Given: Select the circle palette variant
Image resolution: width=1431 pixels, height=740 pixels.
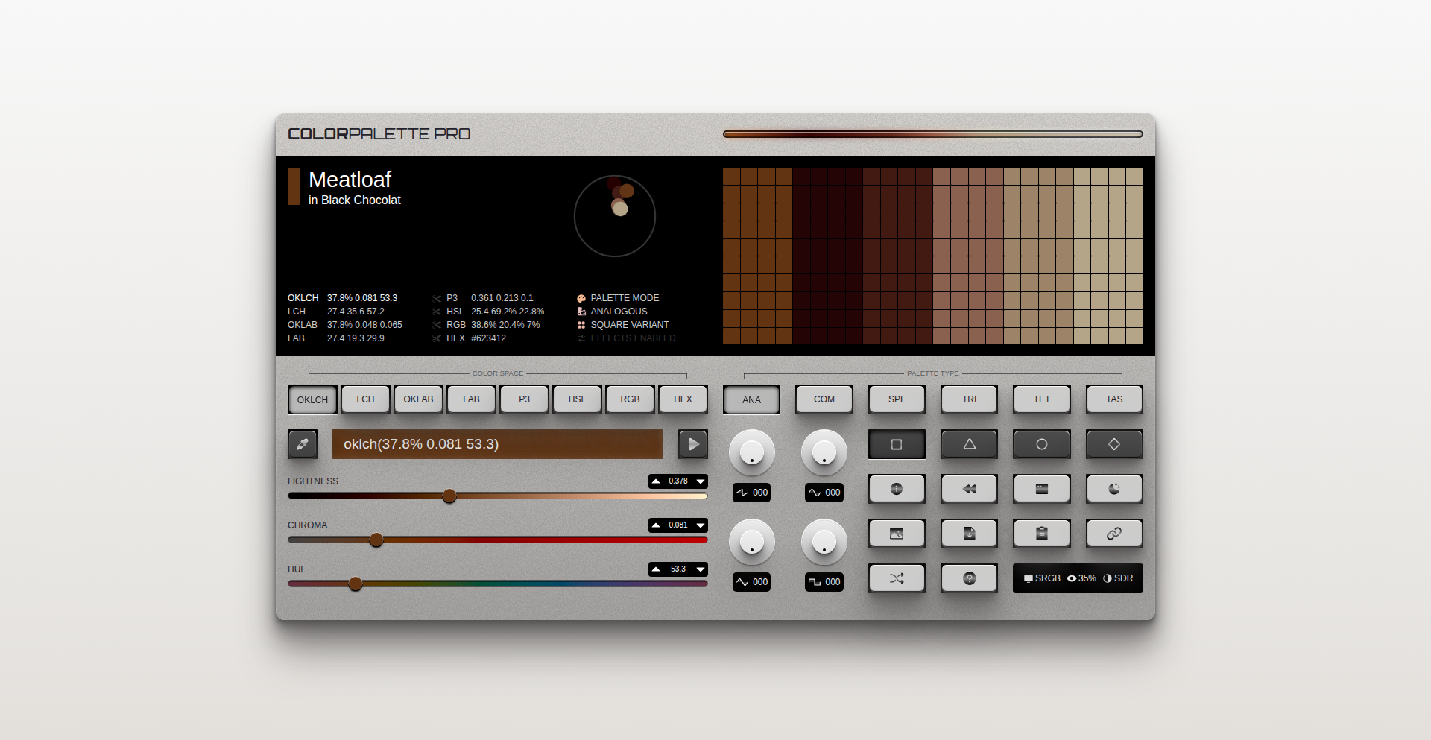Looking at the screenshot, I should tap(1042, 444).
